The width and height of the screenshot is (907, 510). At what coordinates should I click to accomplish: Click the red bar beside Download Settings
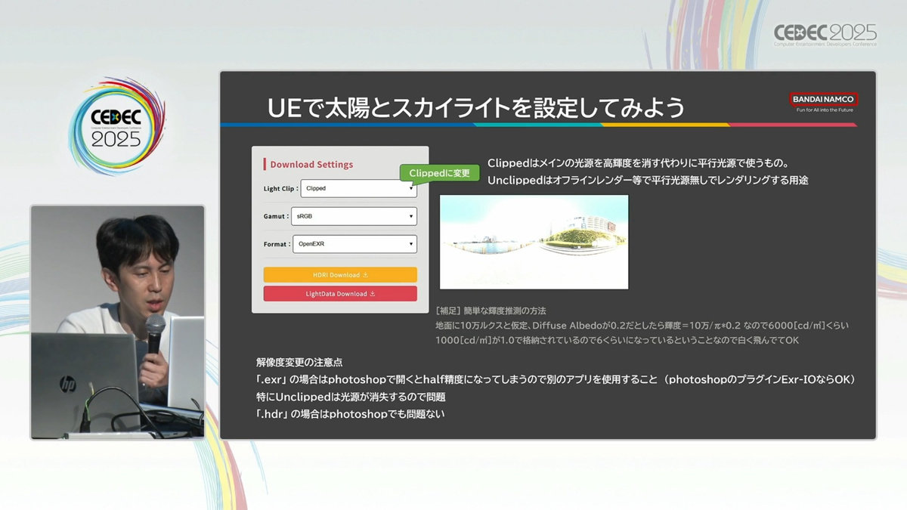[x=265, y=164]
